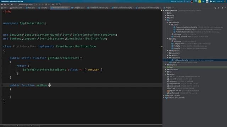Viewport: 227px width, 127px height.
Task: Expand the Migrations folder
Action: (x=168, y=51)
